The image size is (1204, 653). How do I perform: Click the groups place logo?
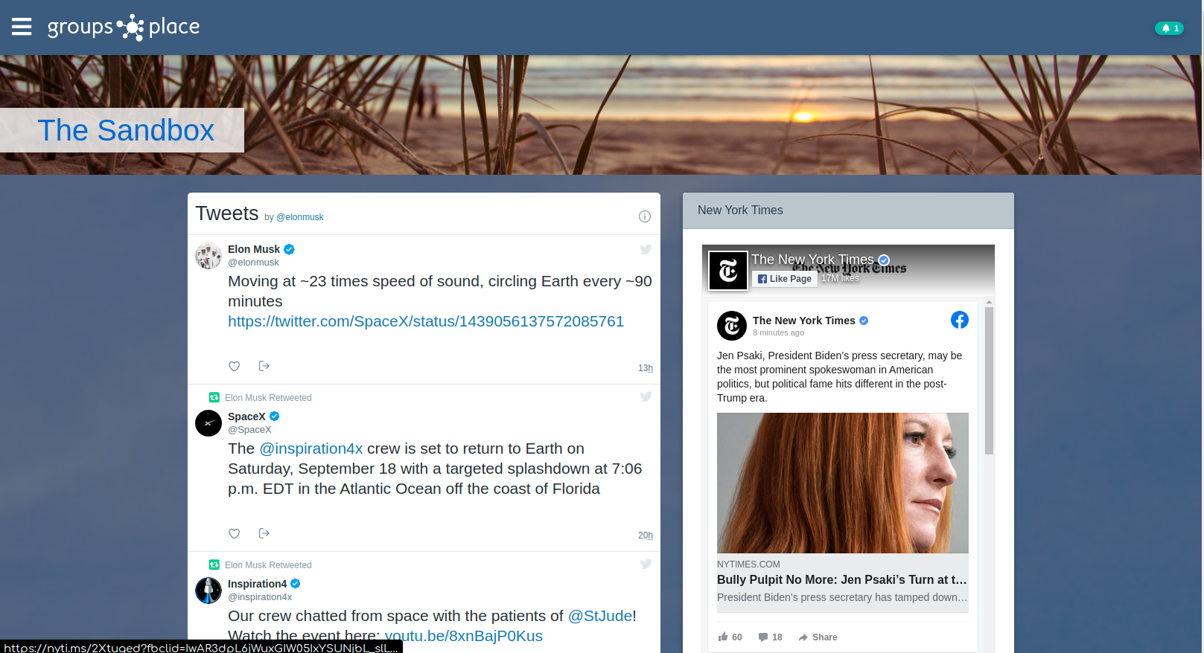pos(124,28)
